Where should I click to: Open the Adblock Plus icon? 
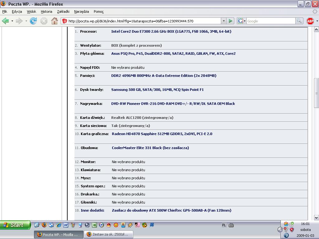[310, 21]
